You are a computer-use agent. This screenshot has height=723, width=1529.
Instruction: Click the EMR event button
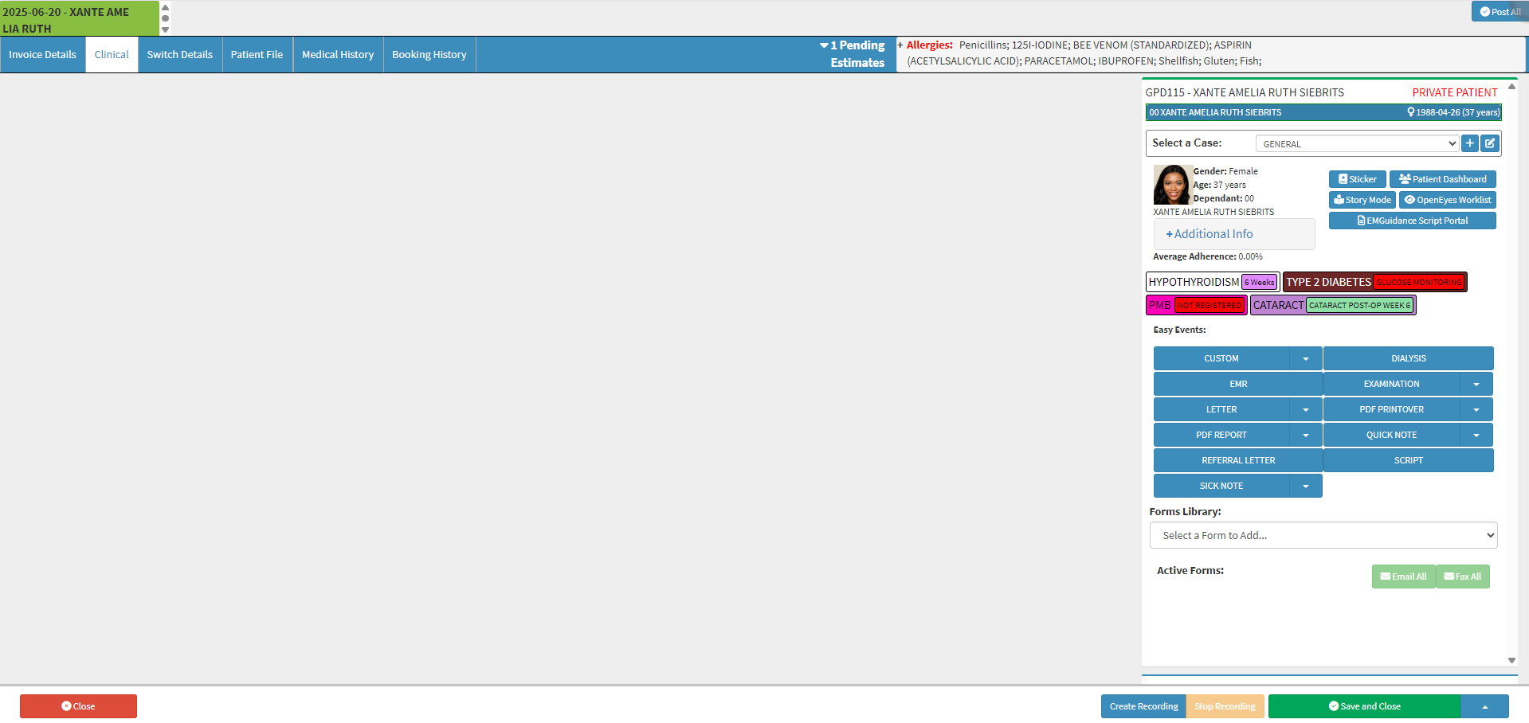1238,384
